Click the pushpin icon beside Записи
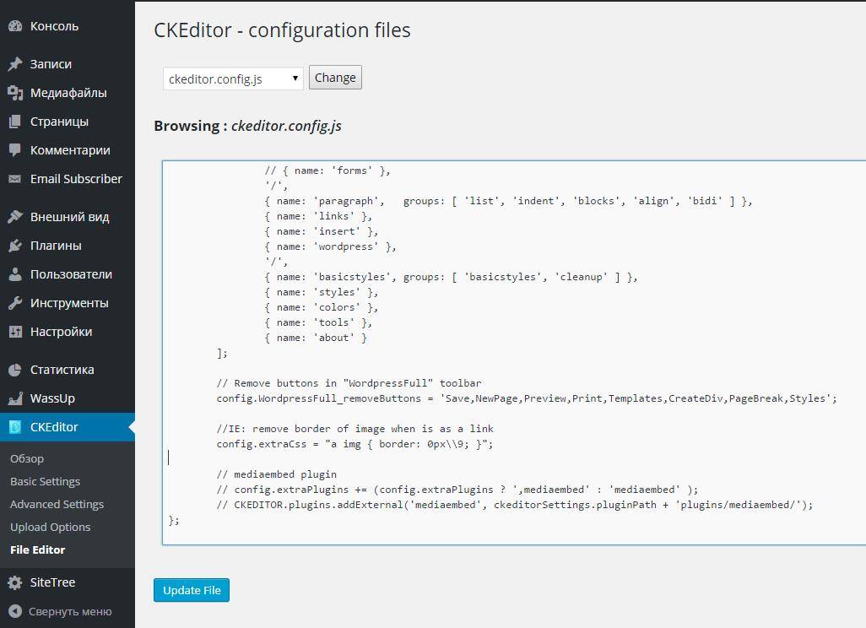Viewport: 866px width, 628px height. coord(14,64)
